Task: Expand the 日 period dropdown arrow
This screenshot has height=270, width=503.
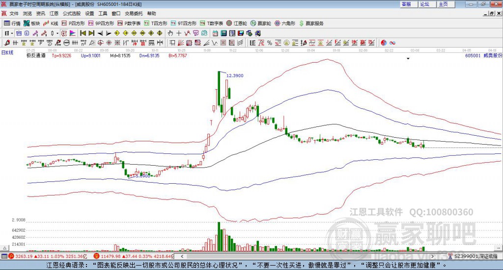Action: 12,33
